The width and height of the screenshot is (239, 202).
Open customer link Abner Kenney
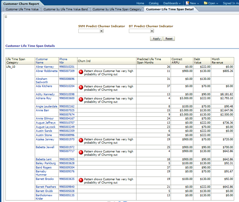45,67
